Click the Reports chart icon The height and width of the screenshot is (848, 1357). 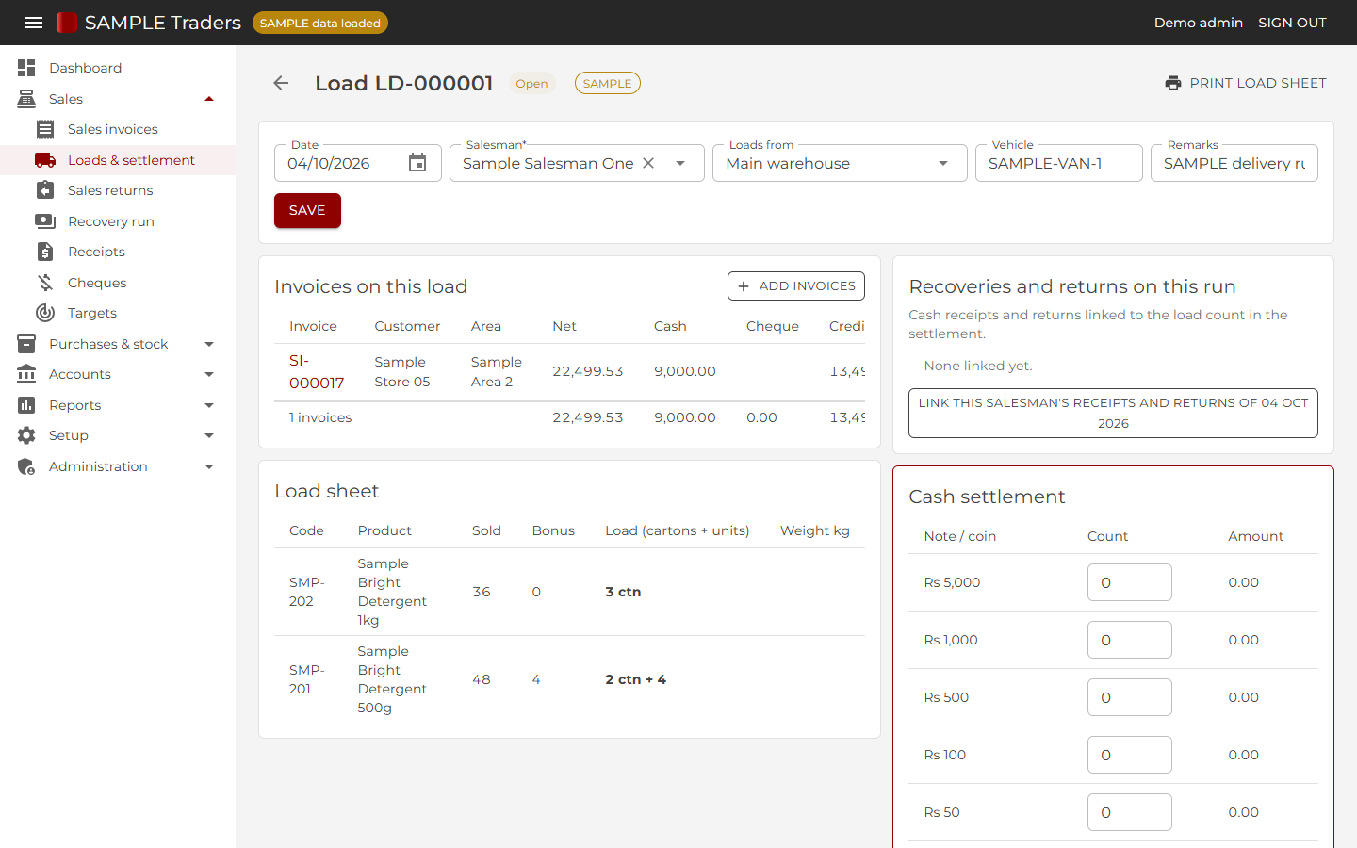(26, 405)
